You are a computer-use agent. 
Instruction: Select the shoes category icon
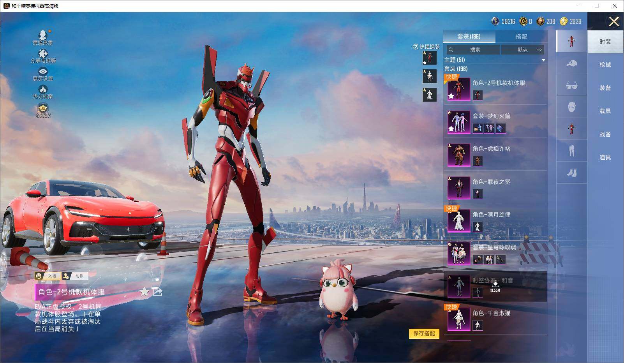[x=571, y=172]
